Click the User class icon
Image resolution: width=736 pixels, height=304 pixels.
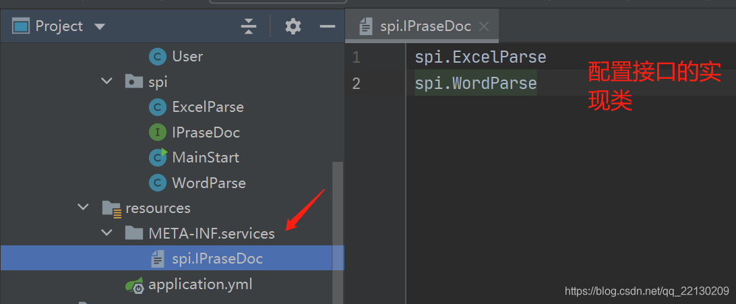tap(157, 57)
